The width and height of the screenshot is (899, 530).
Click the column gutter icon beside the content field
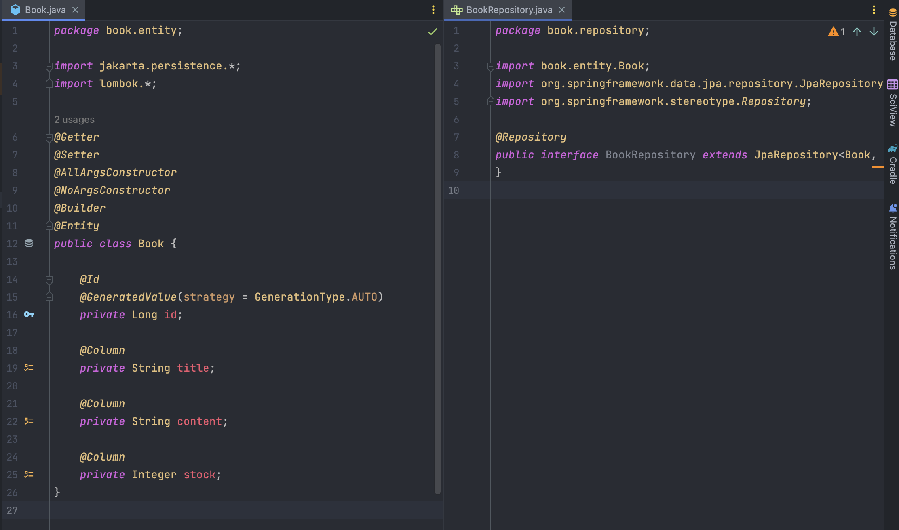click(x=29, y=421)
